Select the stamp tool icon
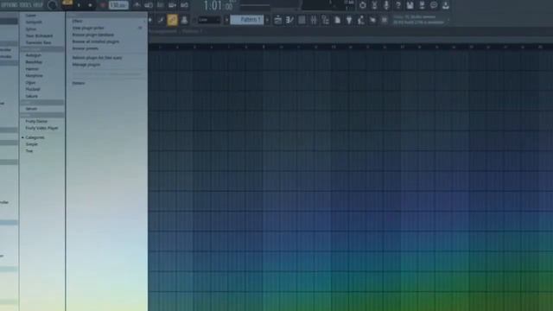Screen dimensions: 553x311 pyautogui.click(x=184, y=20)
